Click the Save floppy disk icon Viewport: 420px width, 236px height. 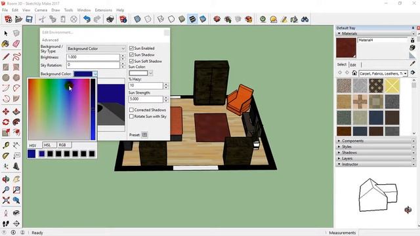[29, 19]
